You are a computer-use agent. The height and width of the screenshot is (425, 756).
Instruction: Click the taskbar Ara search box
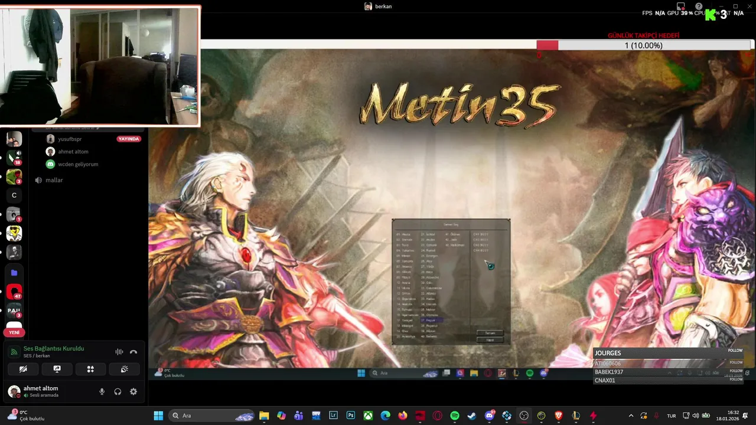tap(212, 416)
